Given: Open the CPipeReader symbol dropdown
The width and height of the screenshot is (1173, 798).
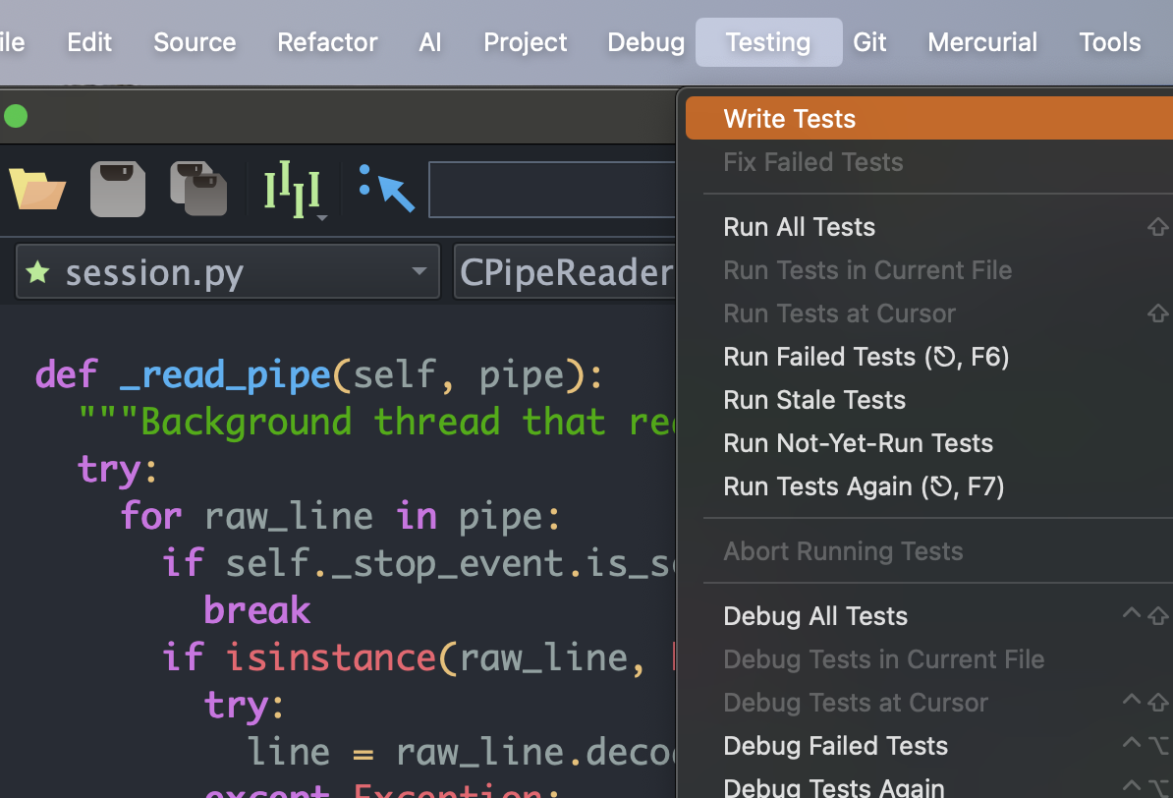Looking at the screenshot, I should coord(565,272).
